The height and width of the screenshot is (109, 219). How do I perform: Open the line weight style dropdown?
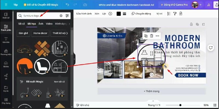pyautogui.click(x=124, y=13)
